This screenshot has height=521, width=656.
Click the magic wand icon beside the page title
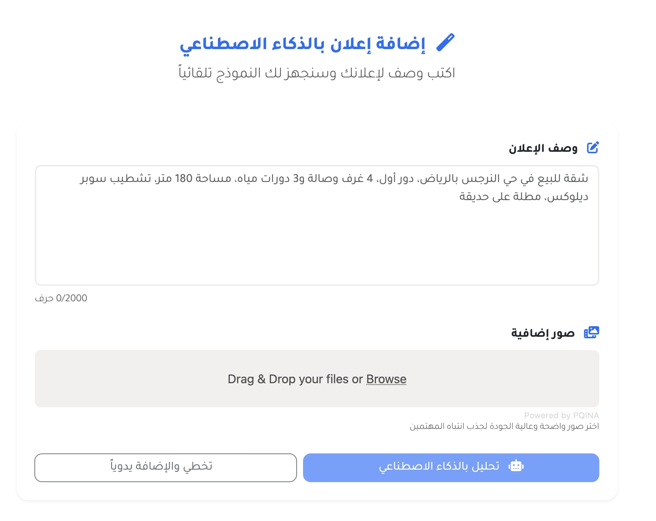(x=445, y=43)
